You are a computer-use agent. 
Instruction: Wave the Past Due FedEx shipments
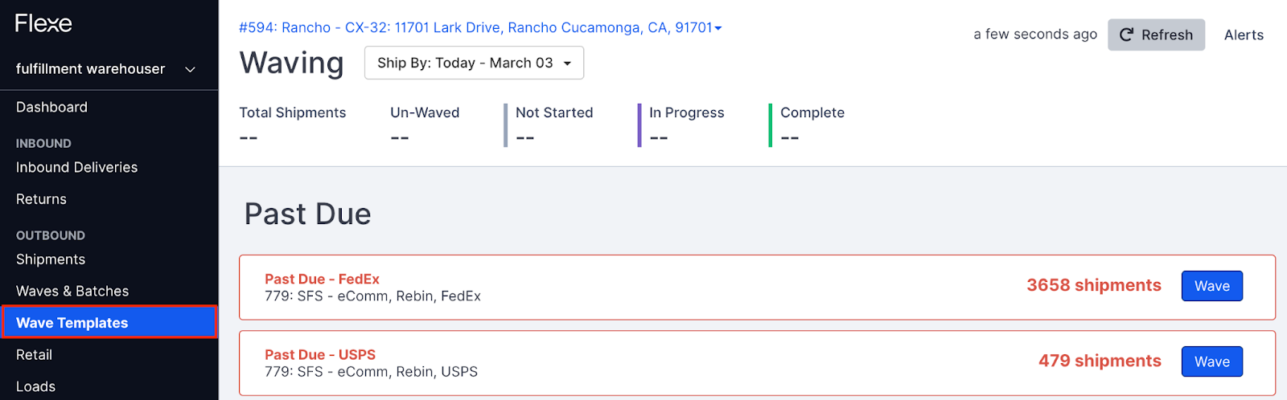(x=1211, y=286)
